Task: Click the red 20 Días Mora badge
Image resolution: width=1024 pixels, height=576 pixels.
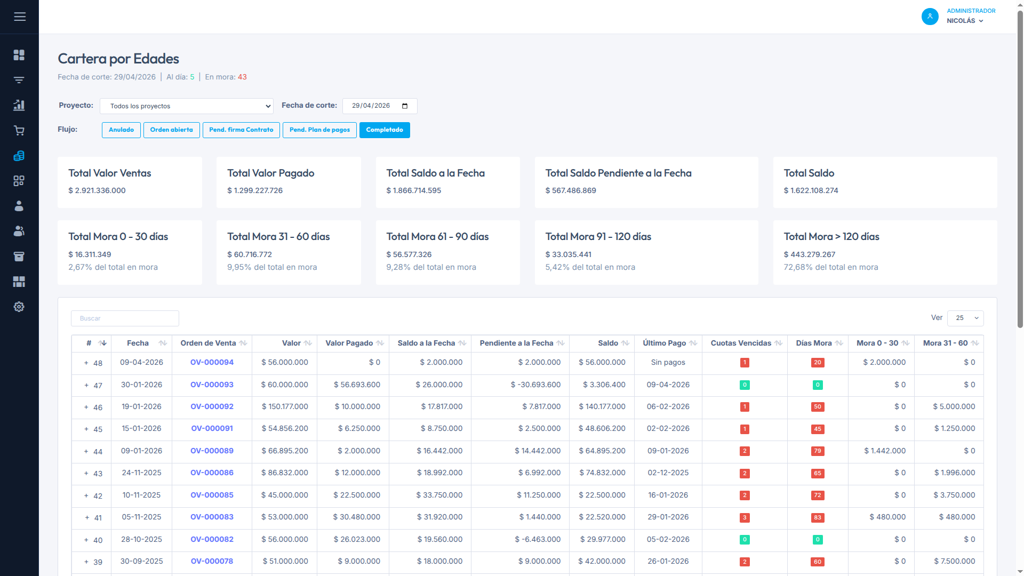Action: 818,363
